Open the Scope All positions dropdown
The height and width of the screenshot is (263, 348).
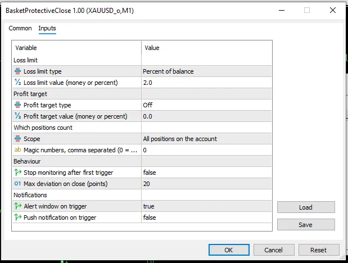coord(206,139)
